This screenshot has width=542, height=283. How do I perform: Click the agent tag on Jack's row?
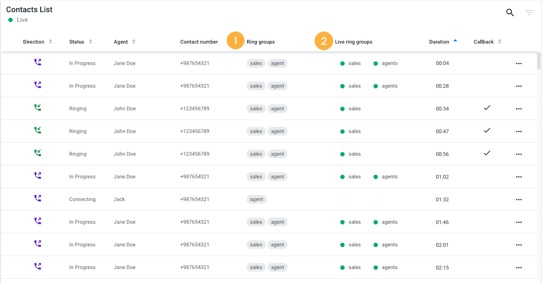coord(256,199)
